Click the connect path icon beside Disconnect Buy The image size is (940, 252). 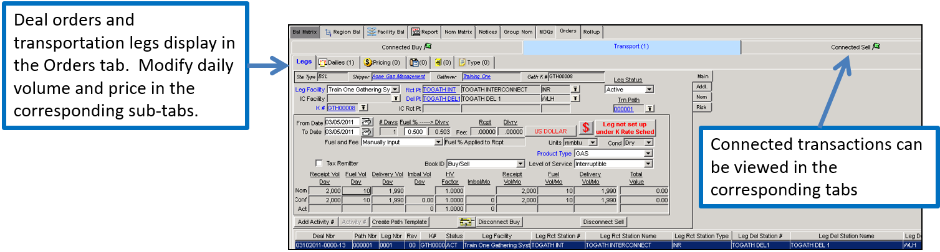[x=466, y=222]
